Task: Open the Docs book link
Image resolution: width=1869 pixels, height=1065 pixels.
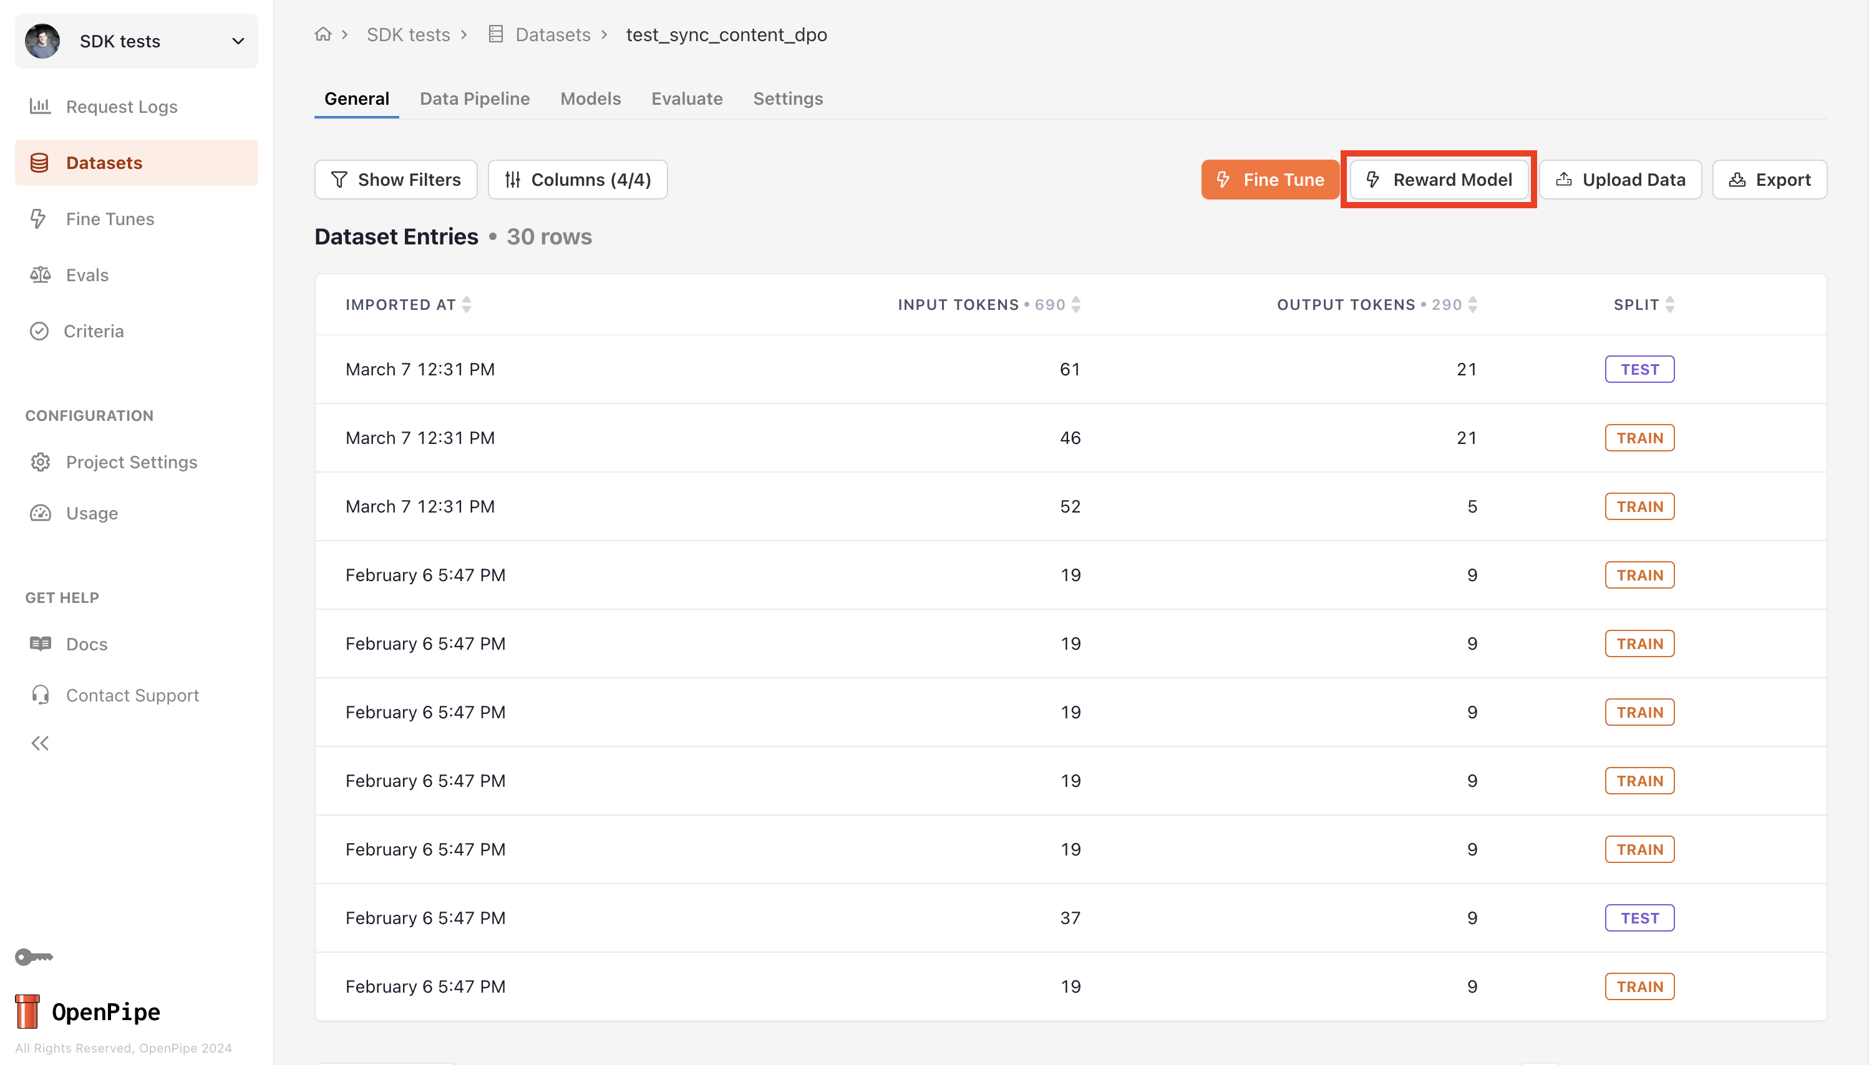Action: coord(85,644)
